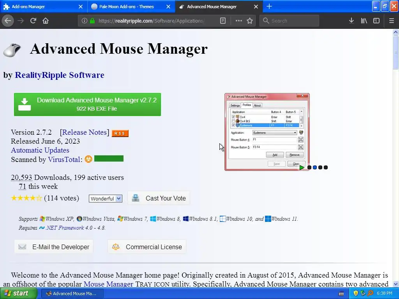Focus the browser Search field
This screenshot has height=299, width=399.
click(x=290, y=21)
